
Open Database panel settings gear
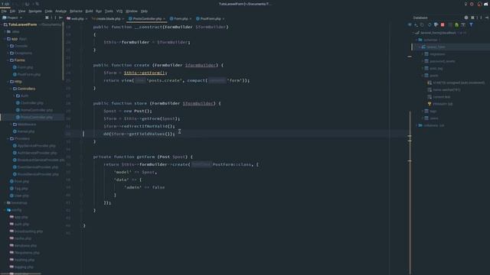pyautogui.click(x=466, y=18)
